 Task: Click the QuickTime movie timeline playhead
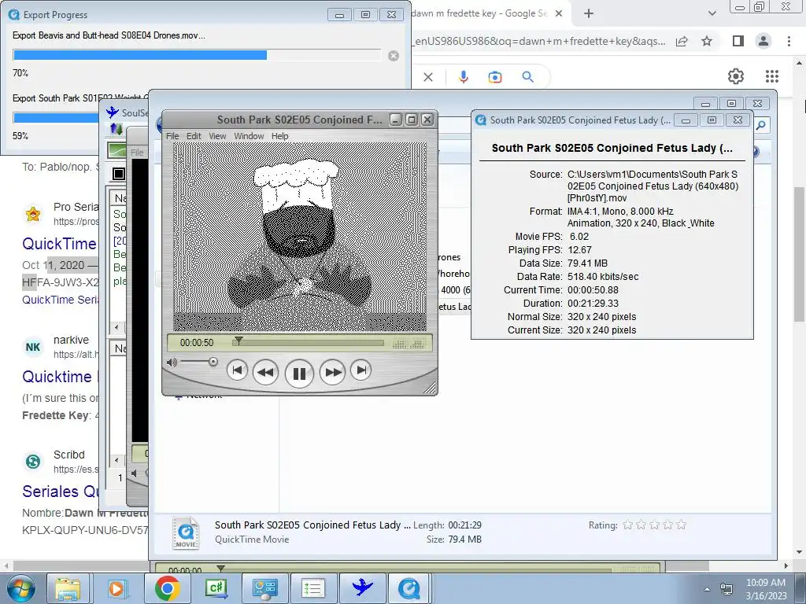(238, 341)
